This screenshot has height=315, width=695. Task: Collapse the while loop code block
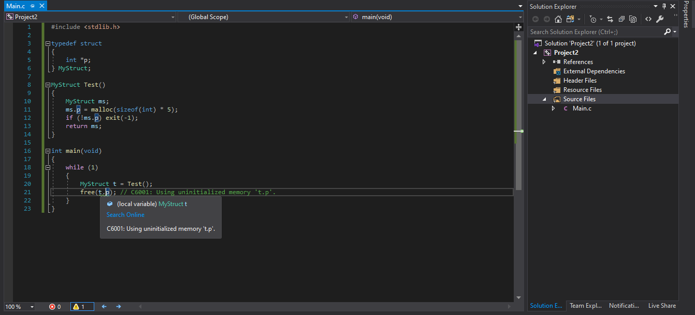pos(48,167)
